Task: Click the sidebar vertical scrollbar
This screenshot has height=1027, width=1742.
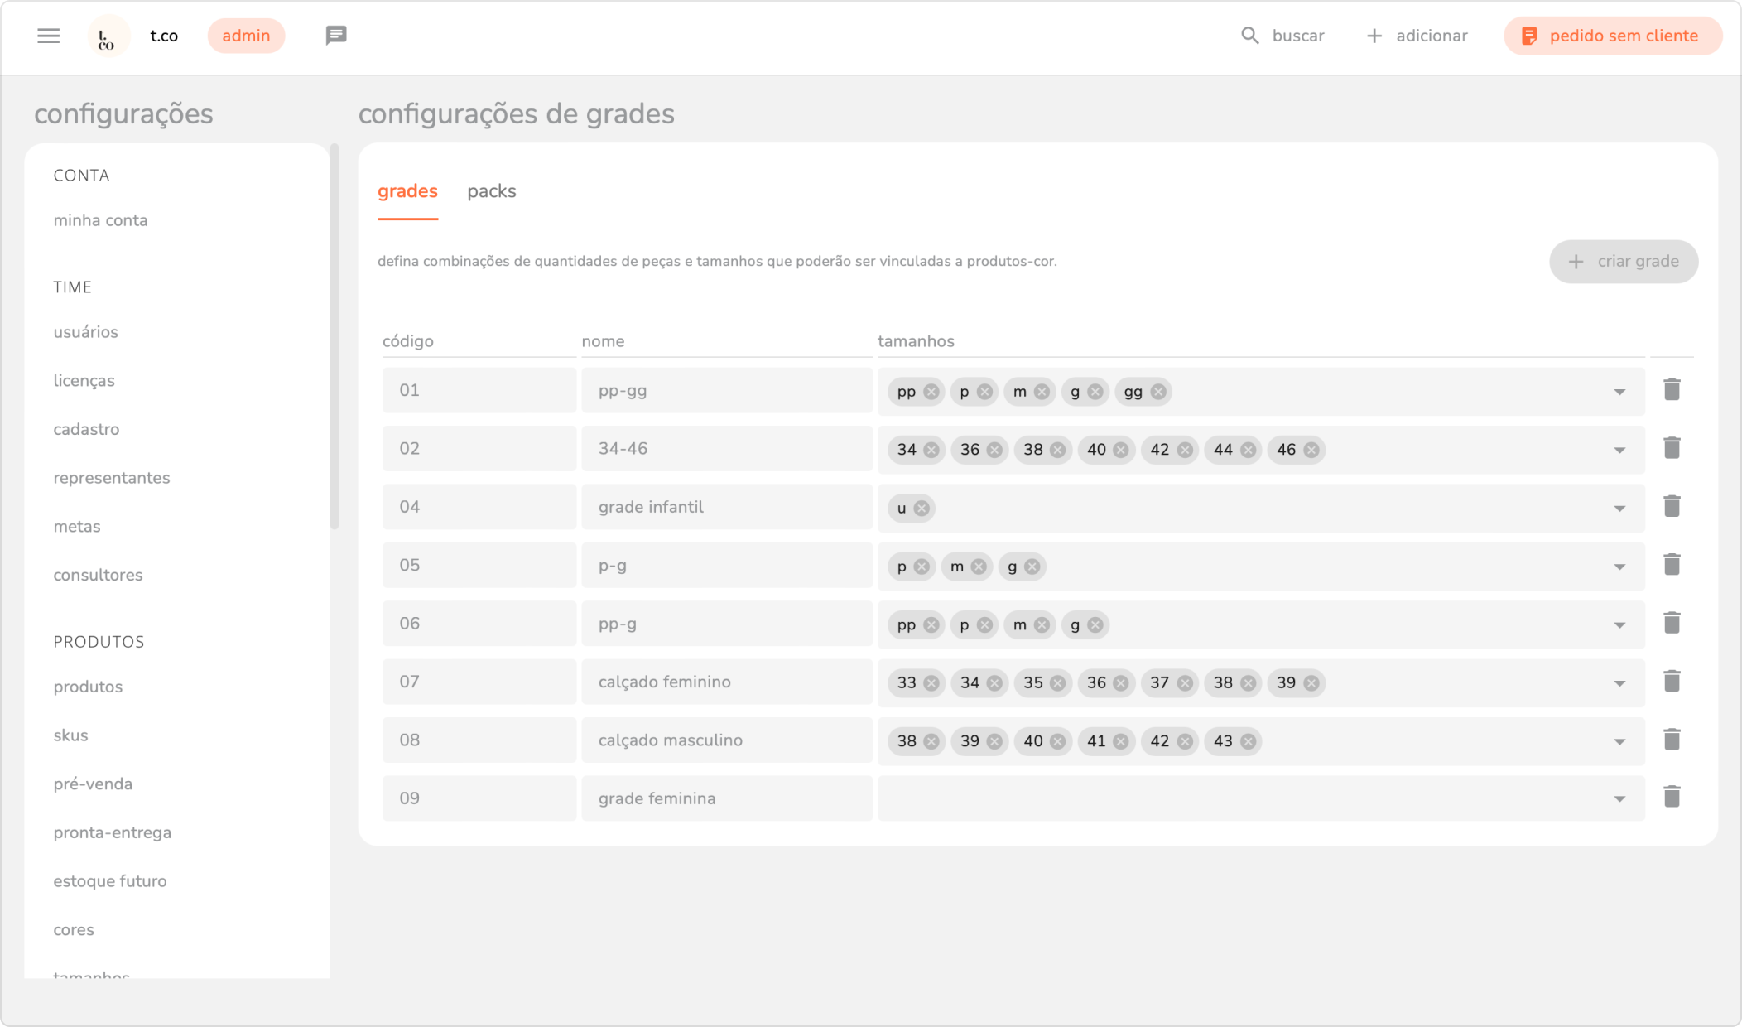Action: [334, 335]
